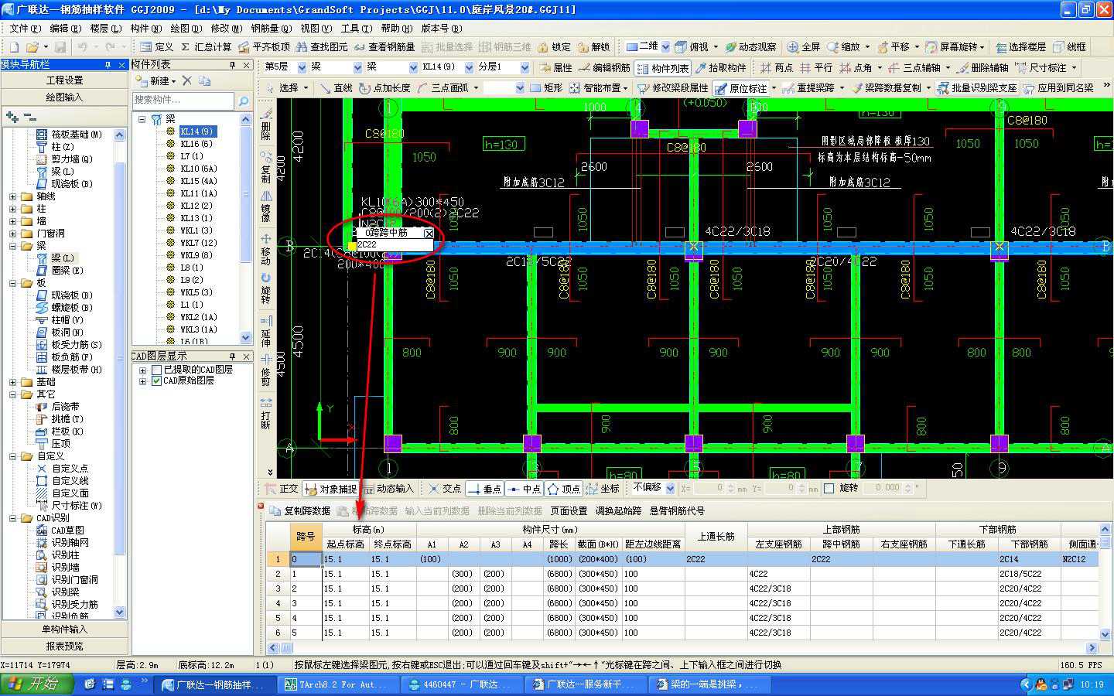Toggle 线框 wireframe display

[x=1068, y=46]
